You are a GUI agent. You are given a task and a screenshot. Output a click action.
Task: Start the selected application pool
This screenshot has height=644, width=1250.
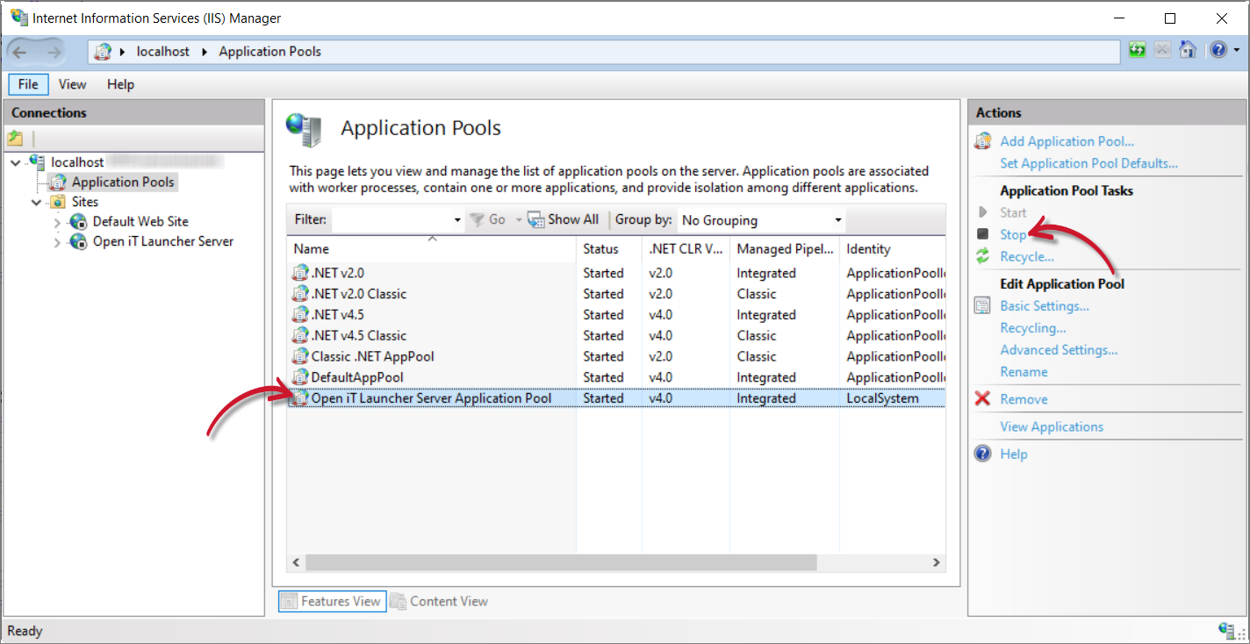pos(1013,212)
